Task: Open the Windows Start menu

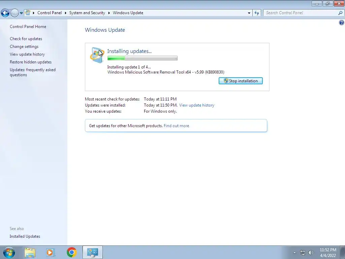Action: pyautogui.click(x=9, y=252)
